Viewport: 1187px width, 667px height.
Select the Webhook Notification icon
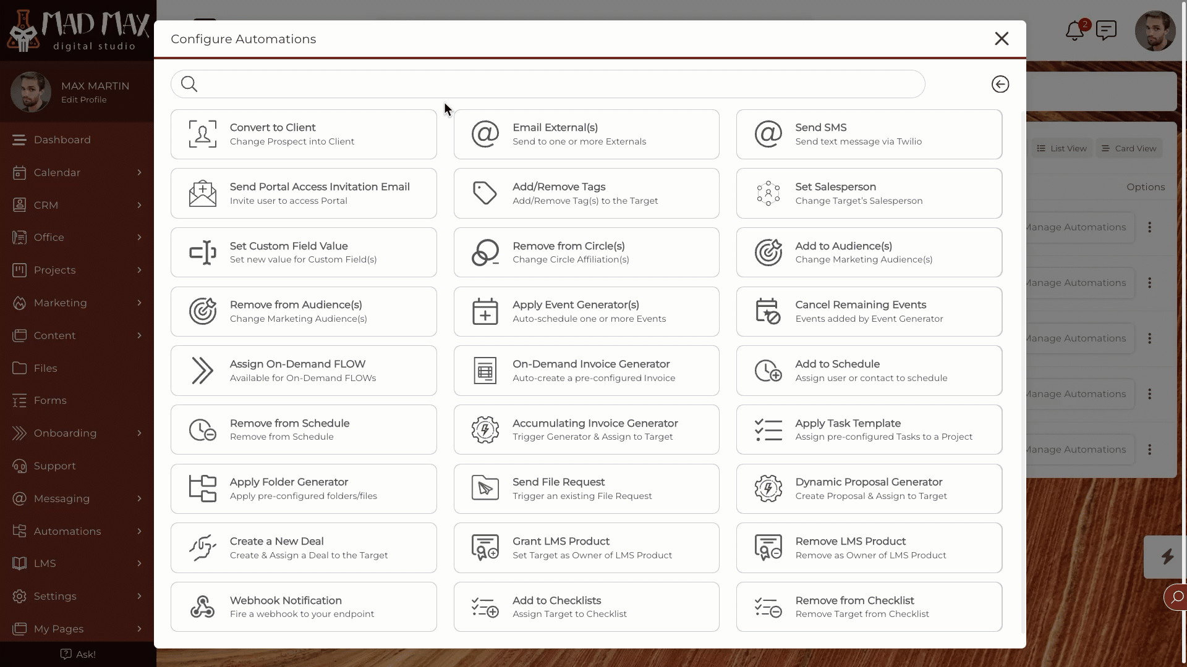(202, 606)
